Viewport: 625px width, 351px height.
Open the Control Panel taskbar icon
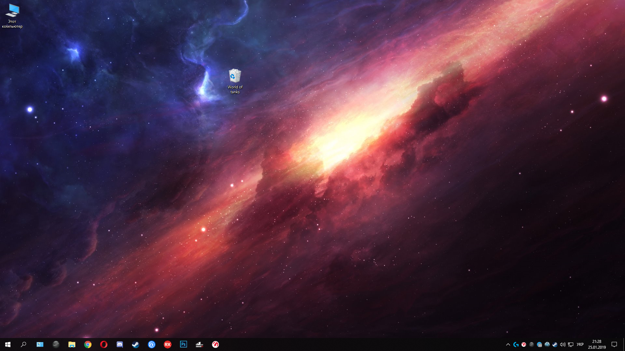pyautogui.click(x=40, y=344)
